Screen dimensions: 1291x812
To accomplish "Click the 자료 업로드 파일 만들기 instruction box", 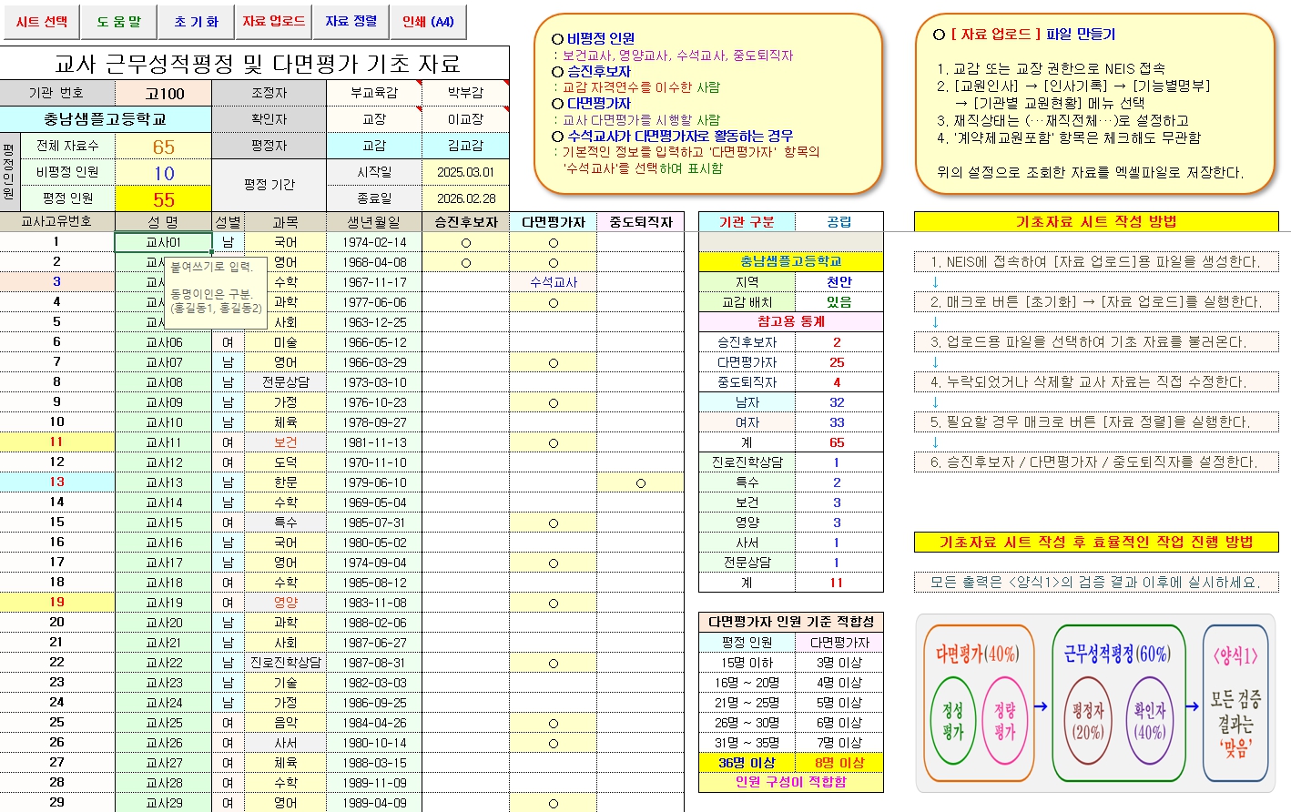I will (x=1095, y=104).
